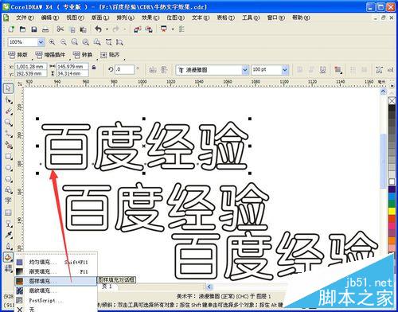Image resolution: width=398 pixels, height=312 pixels.
Task: Select the Zoom magnifier tool in the toolbox
Action: coord(9,123)
